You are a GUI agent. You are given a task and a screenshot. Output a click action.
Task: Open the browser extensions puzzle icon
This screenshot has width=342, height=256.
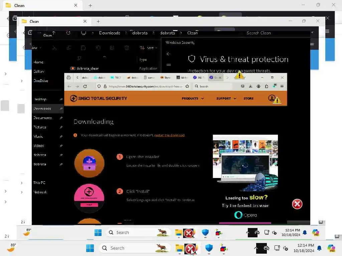point(266,86)
